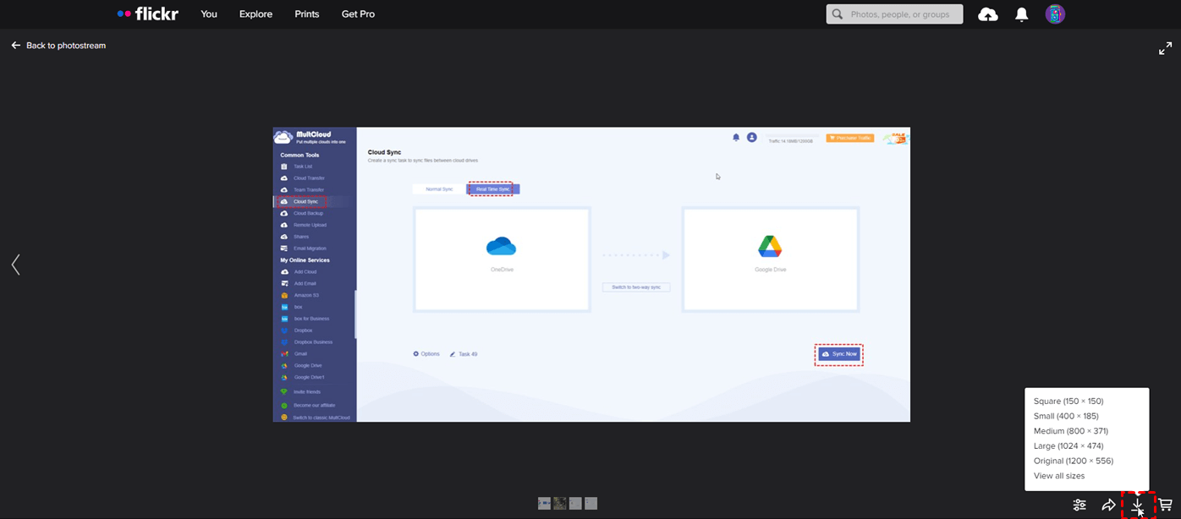Click the download arrow icon
This screenshot has height=519, width=1181.
[1138, 505]
